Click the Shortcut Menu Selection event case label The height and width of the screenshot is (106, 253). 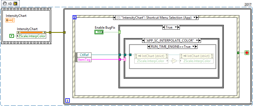point(154,18)
